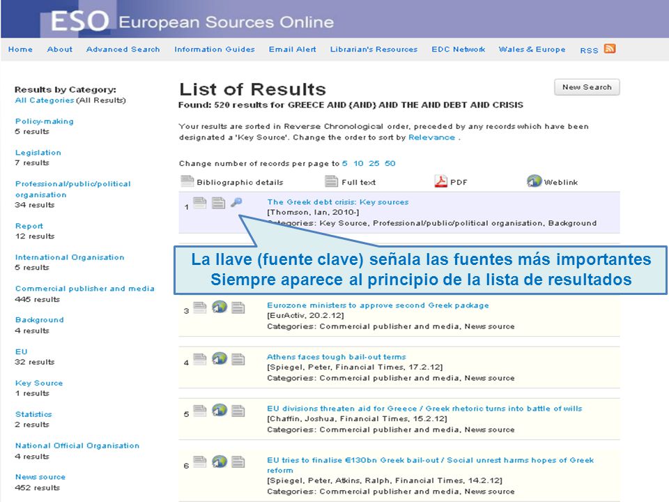
Task: Filter by Commercial publisher and media
Action: pos(85,289)
